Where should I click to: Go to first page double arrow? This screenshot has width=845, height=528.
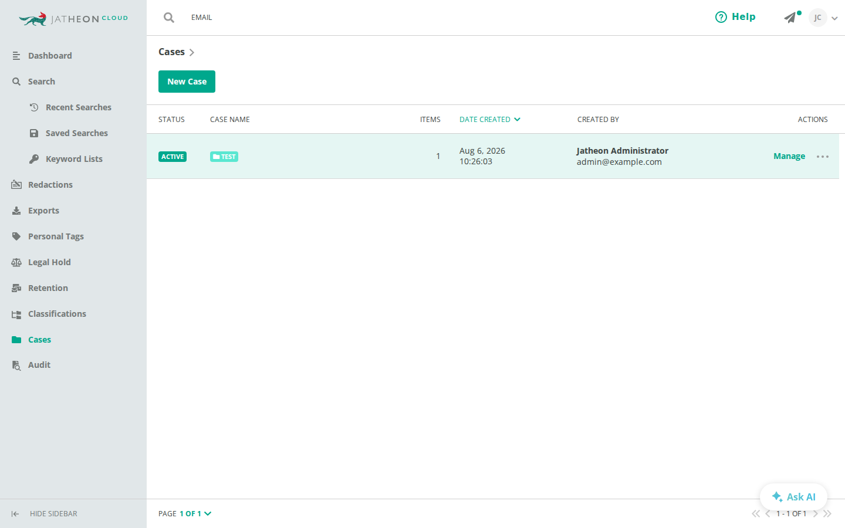click(x=756, y=514)
